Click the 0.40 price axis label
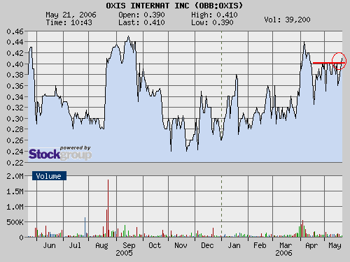Screen dimensions: 350x262 click(x=15, y=64)
